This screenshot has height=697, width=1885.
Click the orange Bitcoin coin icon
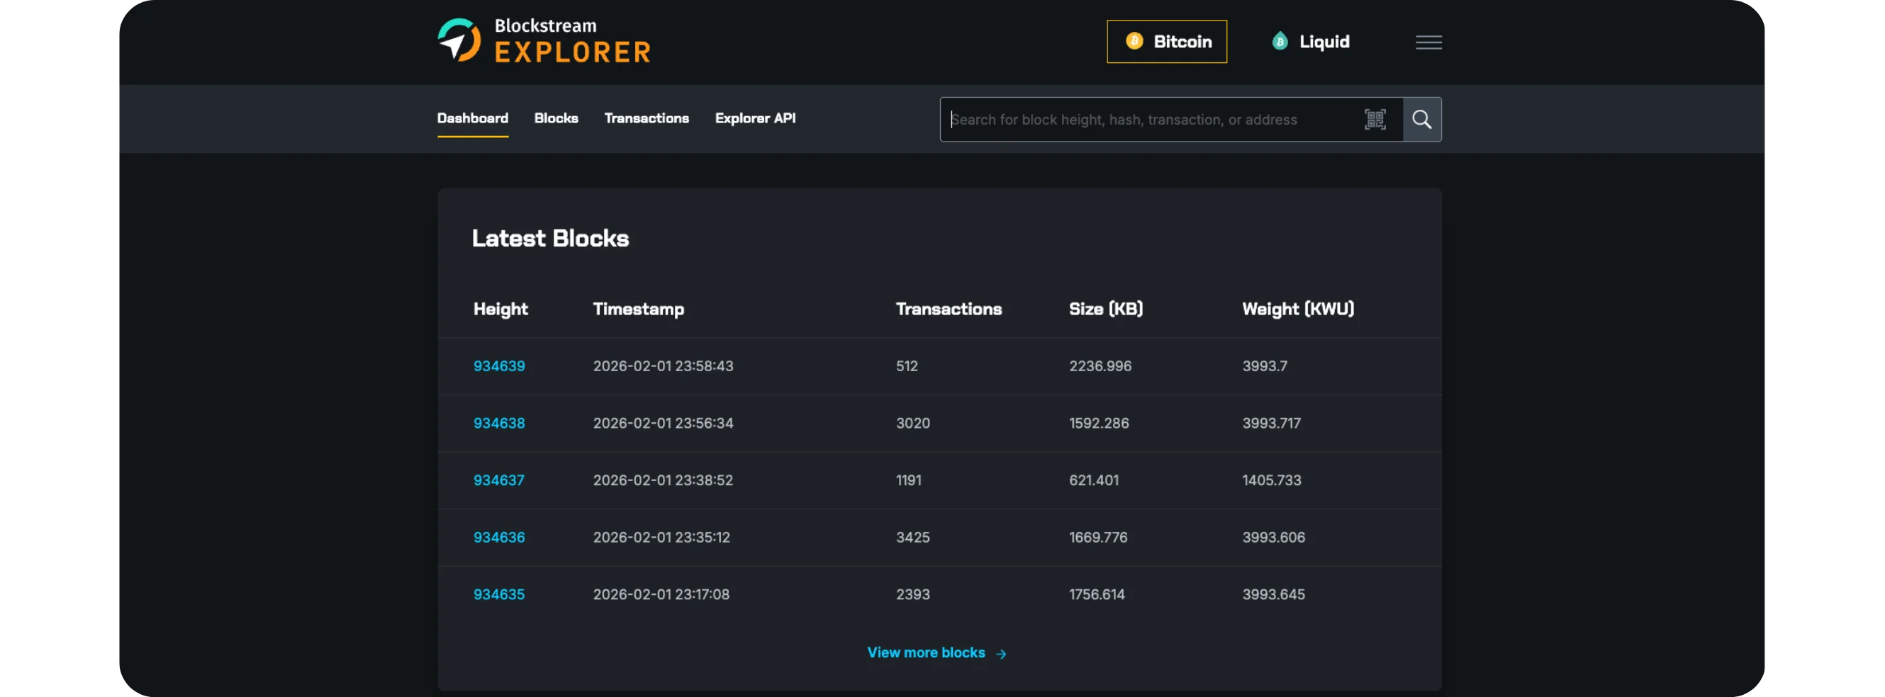[x=1134, y=42]
